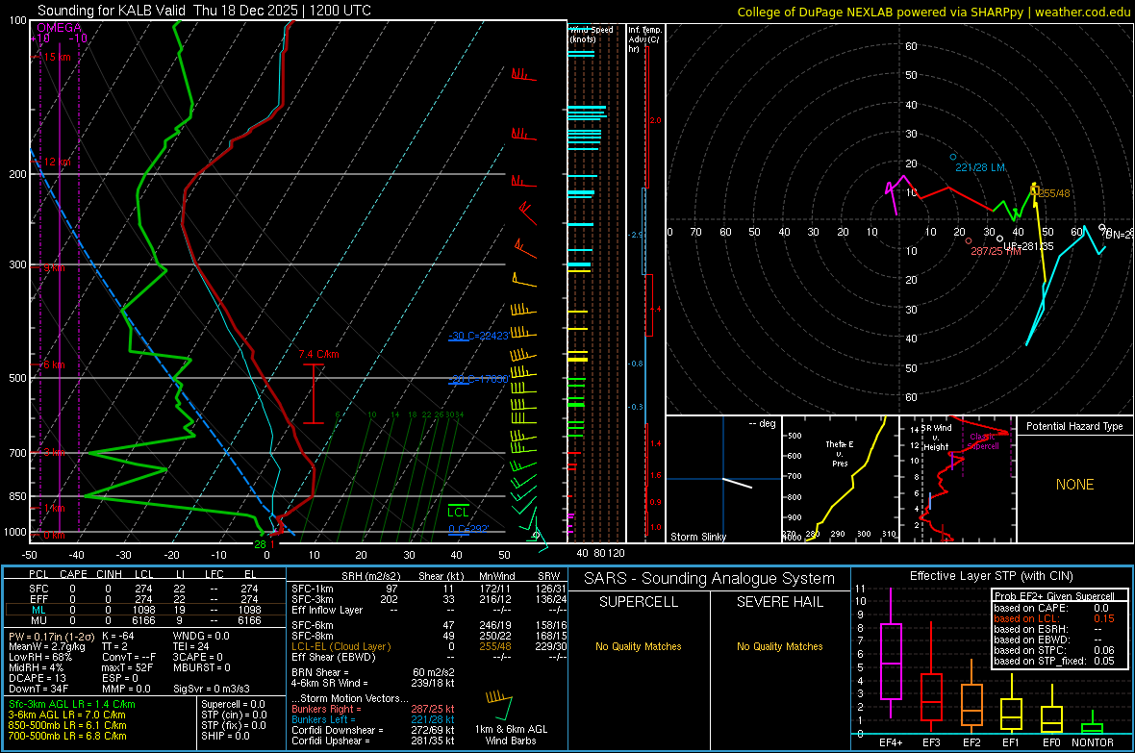
Task: Click the Theta-E v. Pres inset title
Action: (x=840, y=453)
